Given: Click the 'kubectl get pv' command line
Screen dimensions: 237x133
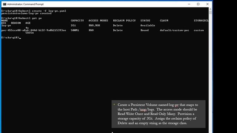Looking at the screenshot, I should point(21,18).
